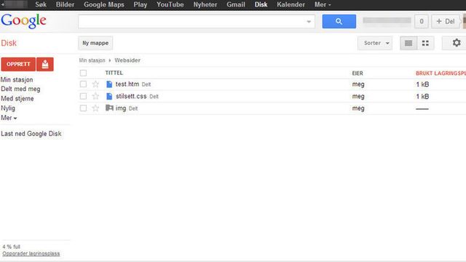466x262 pixels.
Task: Open the settings gear menu
Action: [x=457, y=43]
